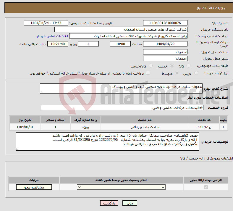Screen dimensions: 233x211
Task: Click the اعلام وضعیت مجوز توسط تامین کننده header
Action: (121, 180)
